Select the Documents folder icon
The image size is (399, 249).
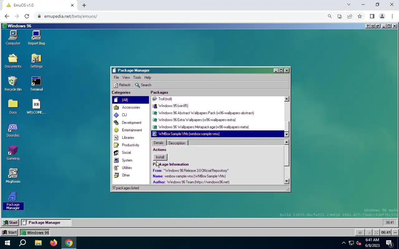pos(13,61)
